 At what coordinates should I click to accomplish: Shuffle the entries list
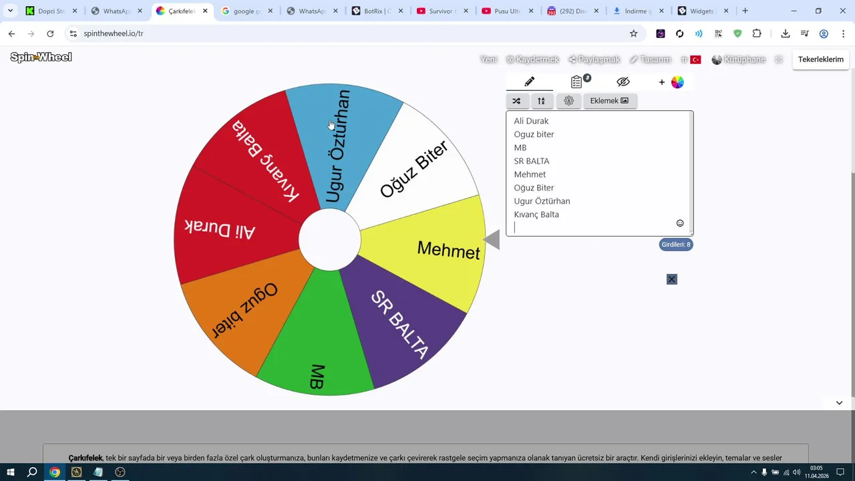(516, 101)
